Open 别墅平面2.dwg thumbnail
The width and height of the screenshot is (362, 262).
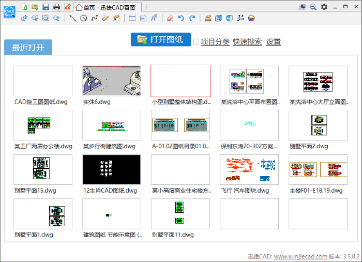pyautogui.click(x=318, y=125)
